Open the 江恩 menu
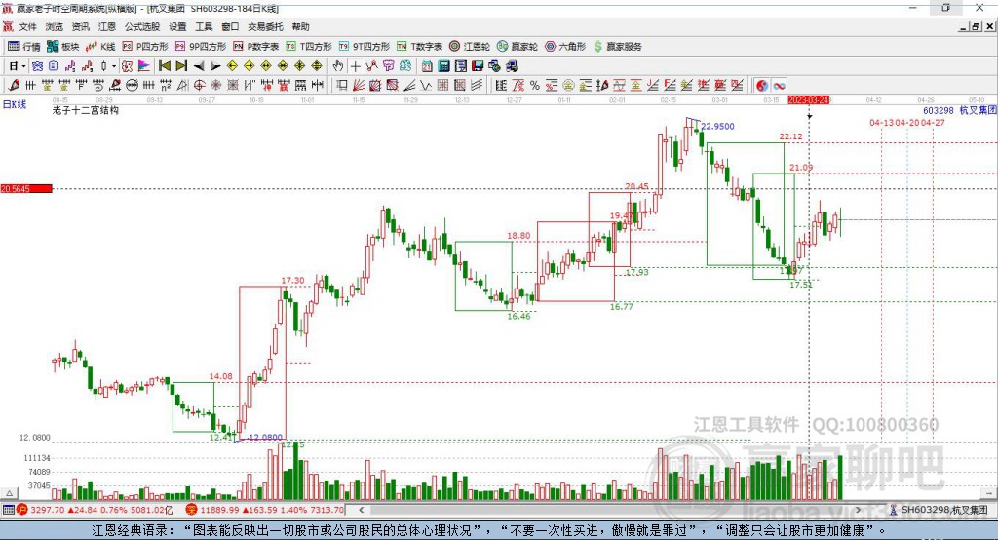 click(107, 26)
